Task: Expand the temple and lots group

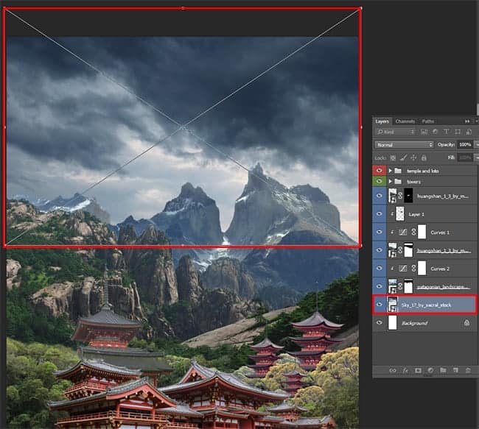Action: coord(390,171)
